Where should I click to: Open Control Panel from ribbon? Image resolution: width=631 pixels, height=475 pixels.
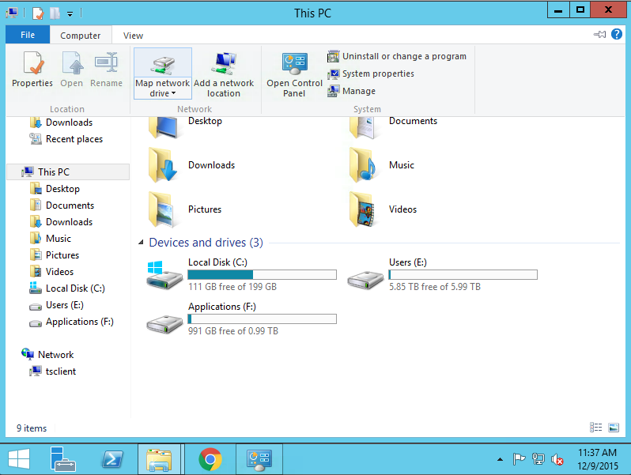click(295, 74)
